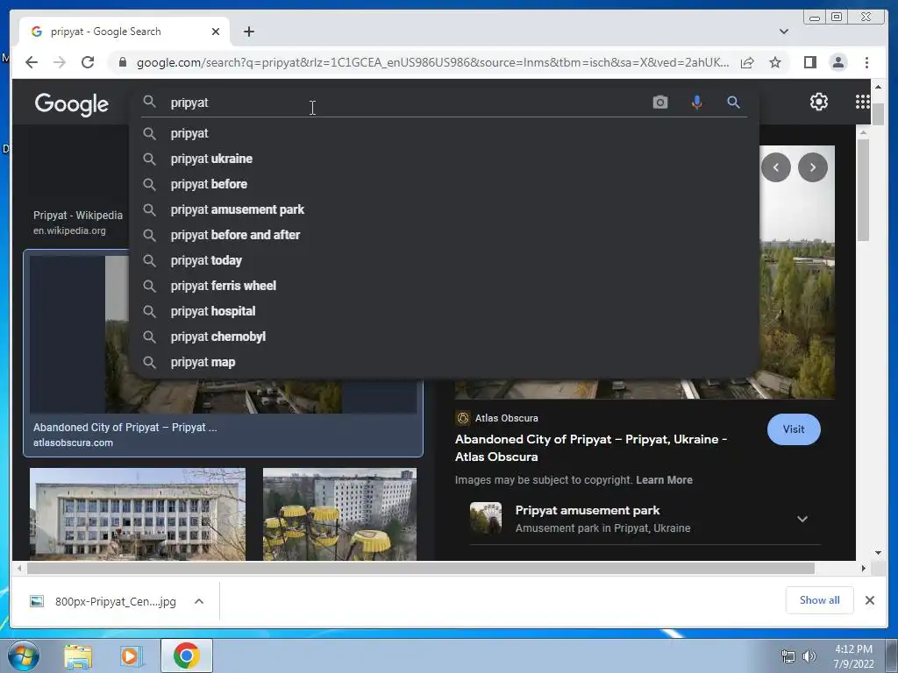
Task: Click the Chrome taskbar icon
Action: 187,655
